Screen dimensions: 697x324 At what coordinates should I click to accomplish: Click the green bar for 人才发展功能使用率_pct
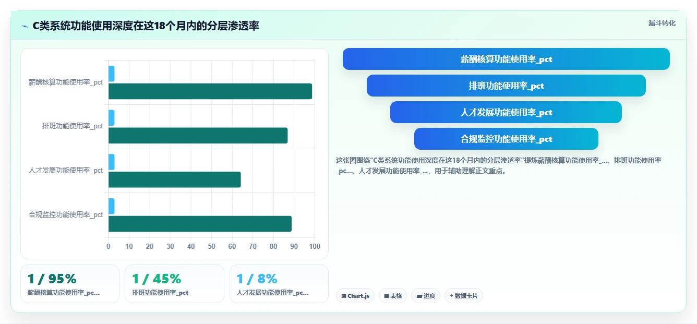(x=174, y=179)
